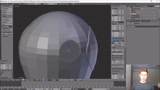Open the Global orientation dropdown
The height and width of the screenshot is (90, 160).
[x=55, y=80]
